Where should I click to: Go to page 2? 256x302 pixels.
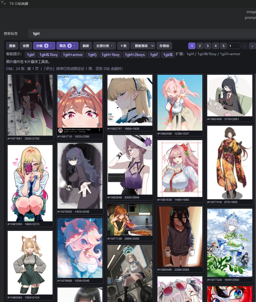coord(200,46)
